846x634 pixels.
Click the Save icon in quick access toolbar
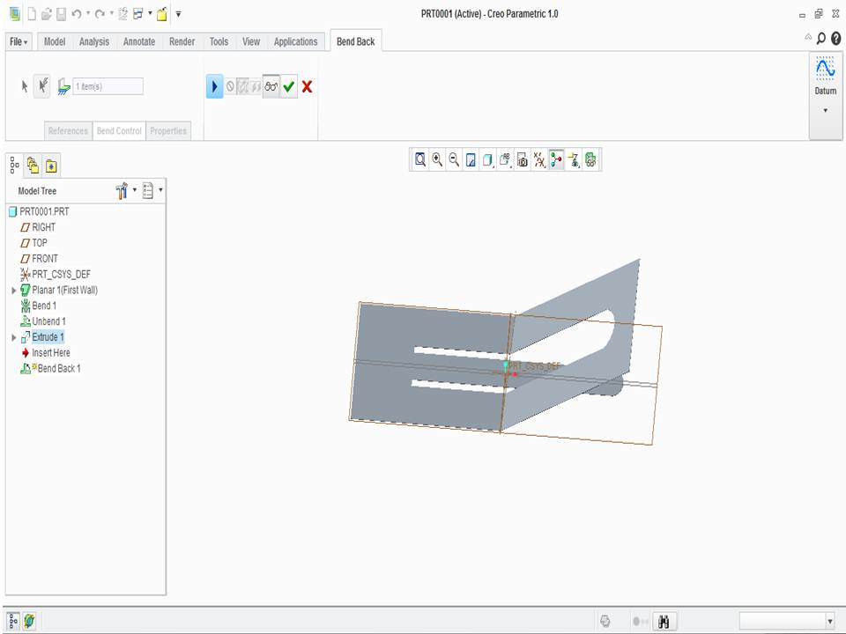(61, 14)
